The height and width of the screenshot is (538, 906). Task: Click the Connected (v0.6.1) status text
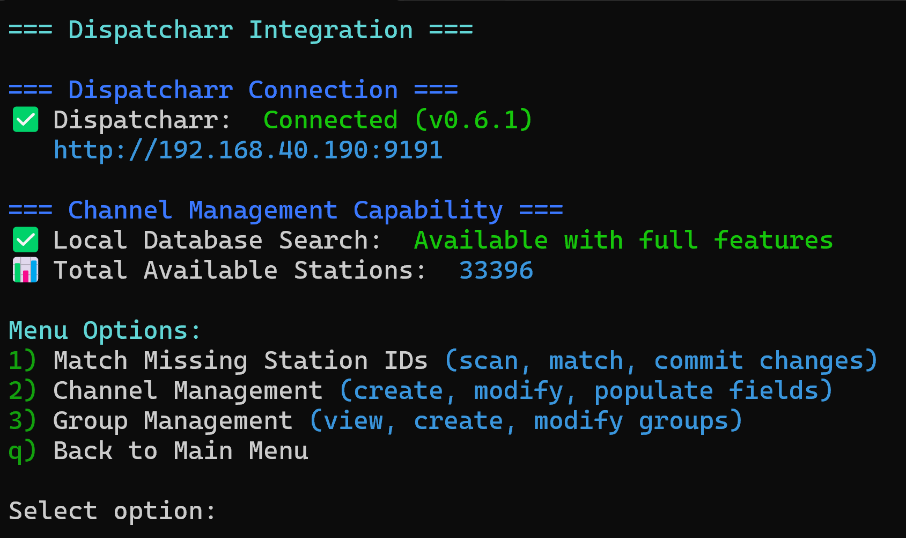[x=397, y=120]
